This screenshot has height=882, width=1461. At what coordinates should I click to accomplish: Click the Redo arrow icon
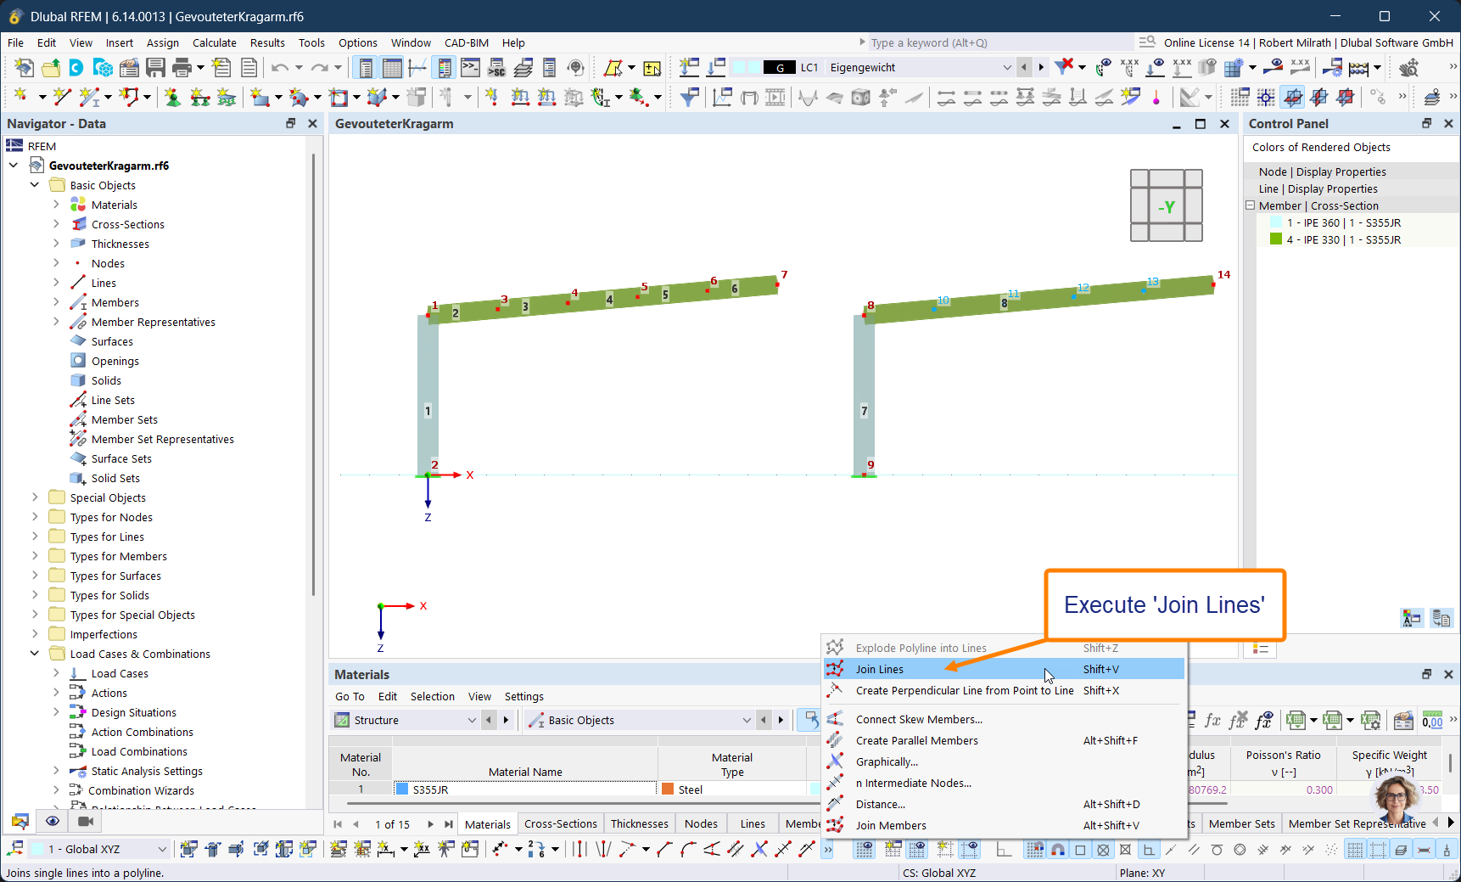(319, 68)
